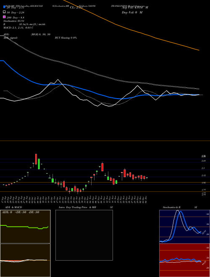Select the '20 Day - 2.11' legend text
Viewport: 210px width, 277px height.
point(16,8)
